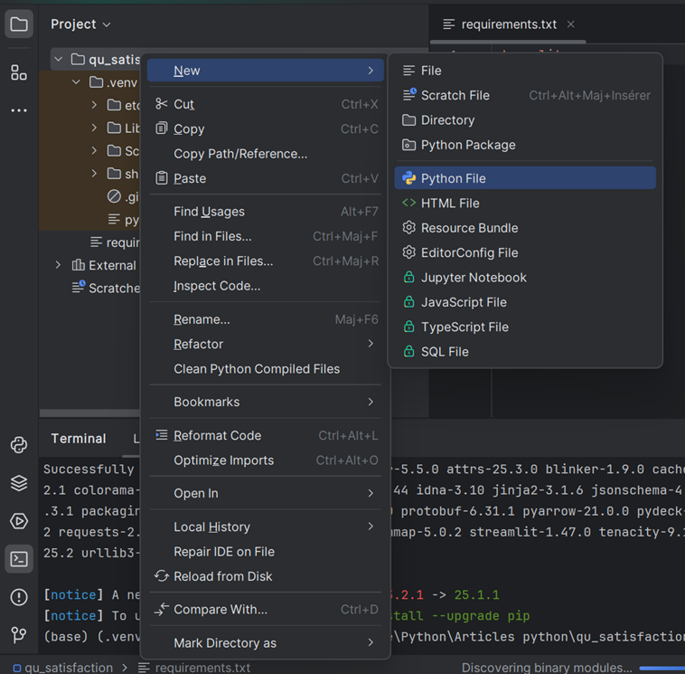Select Inspect Code... entry
The image size is (685, 674).
pos(265,286)
